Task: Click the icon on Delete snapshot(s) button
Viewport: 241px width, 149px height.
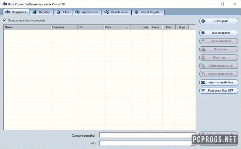Action: [203, 66]
